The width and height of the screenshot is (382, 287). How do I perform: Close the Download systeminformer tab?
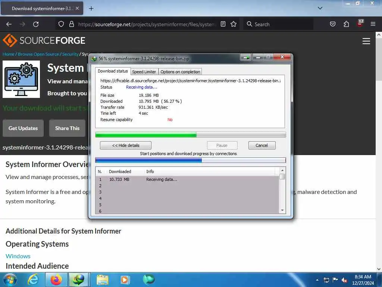tap(77, 8)
